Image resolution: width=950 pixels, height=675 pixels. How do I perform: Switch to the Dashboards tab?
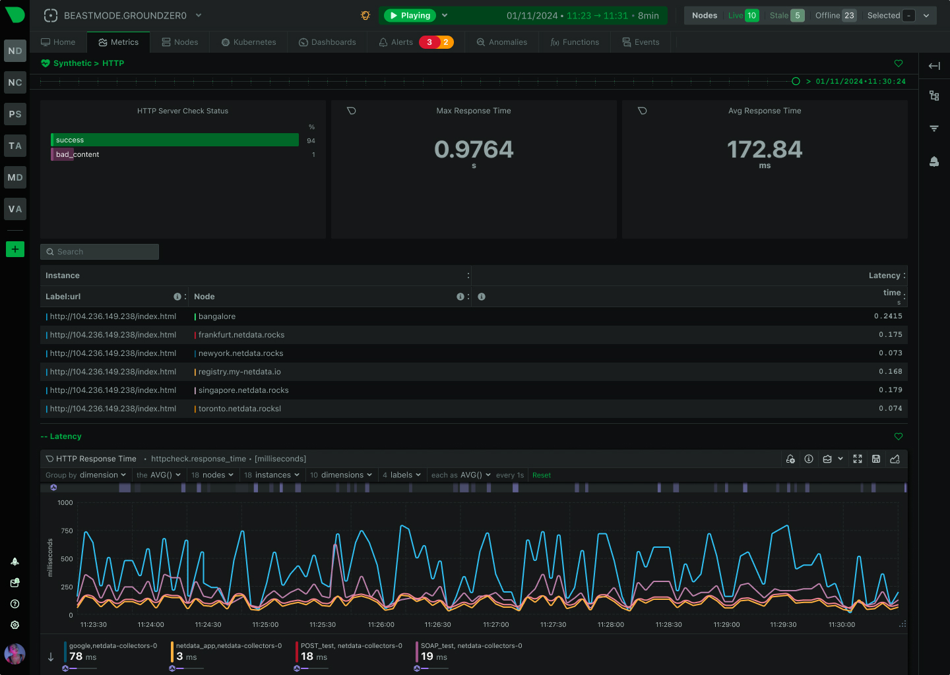point(327,42)
